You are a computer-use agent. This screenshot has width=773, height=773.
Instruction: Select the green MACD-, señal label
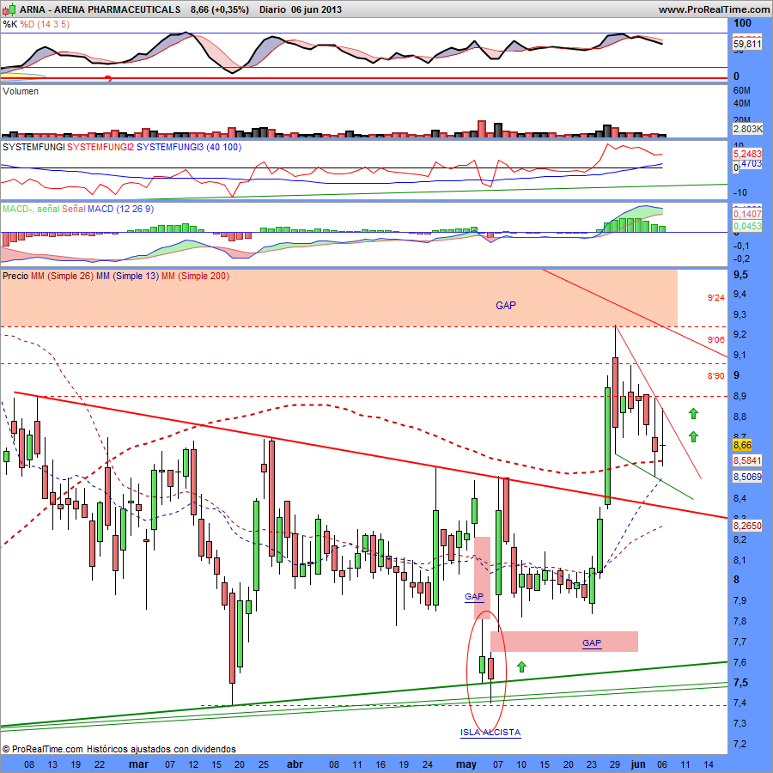[x=31, y=209]
